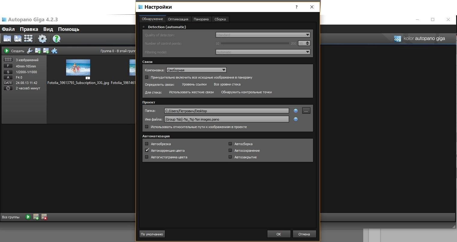Tick the Автосохранение checkbox
This screenshot has height=242, width=457.
pyautogui.click(x=230, y=150)
